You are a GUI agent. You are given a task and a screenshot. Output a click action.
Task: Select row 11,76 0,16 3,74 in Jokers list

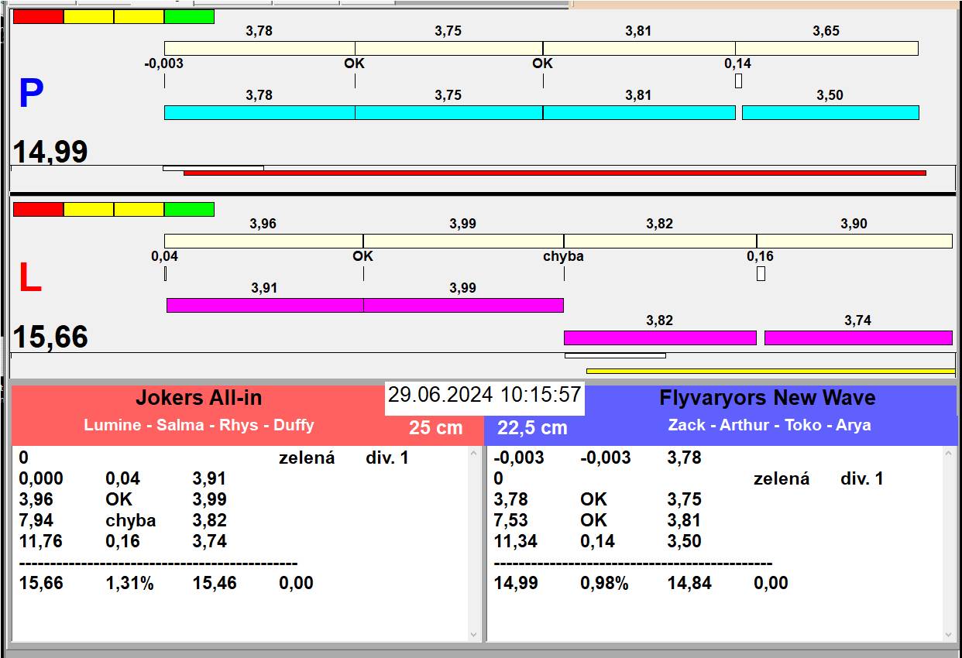tap(123, 541)
